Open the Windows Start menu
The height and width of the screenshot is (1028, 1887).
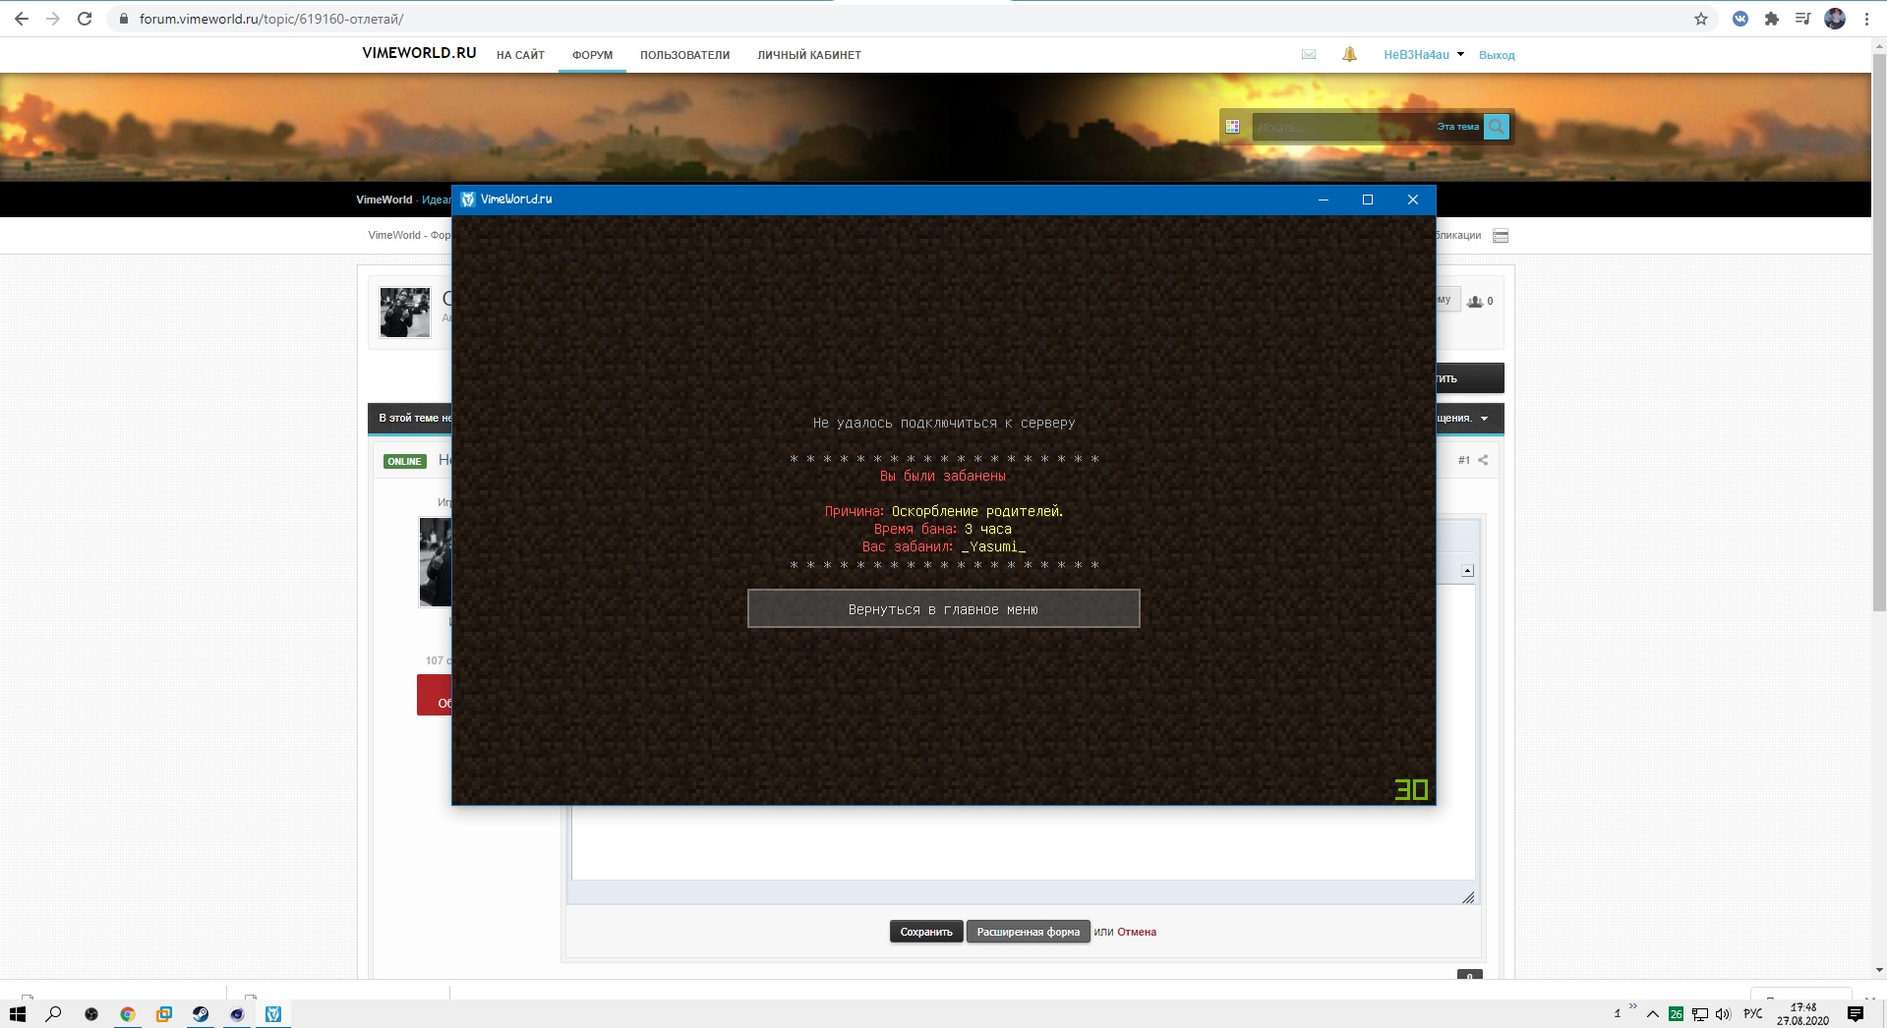17,1014
